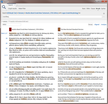Click Nestle-Aland Greek New Testament column title
Image resolution: width=108 pixels, height=104 pixels.
tap(28, 29)
